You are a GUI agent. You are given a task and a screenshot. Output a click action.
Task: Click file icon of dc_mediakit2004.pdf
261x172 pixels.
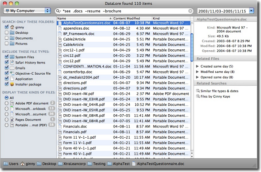point(60,77)
